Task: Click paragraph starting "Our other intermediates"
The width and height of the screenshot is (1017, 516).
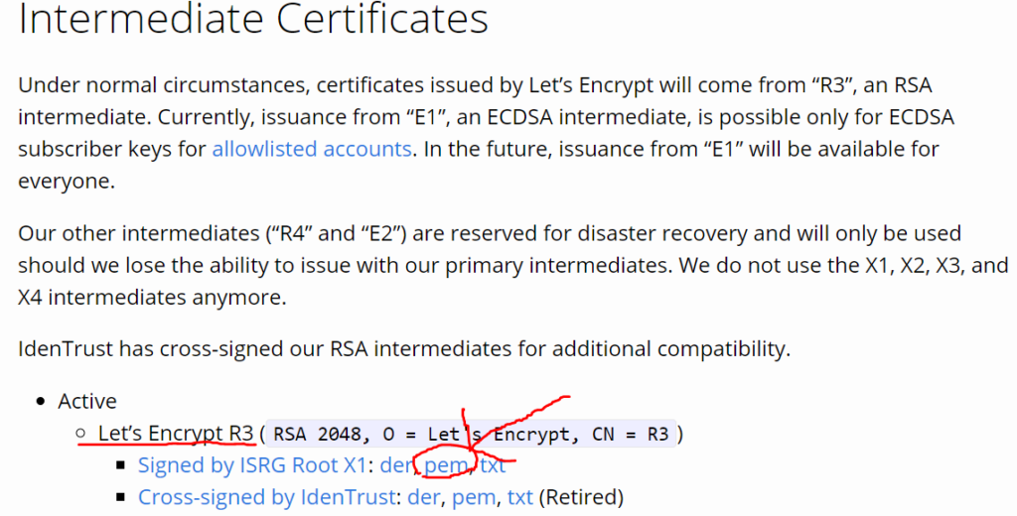Action: pos(513,265)
